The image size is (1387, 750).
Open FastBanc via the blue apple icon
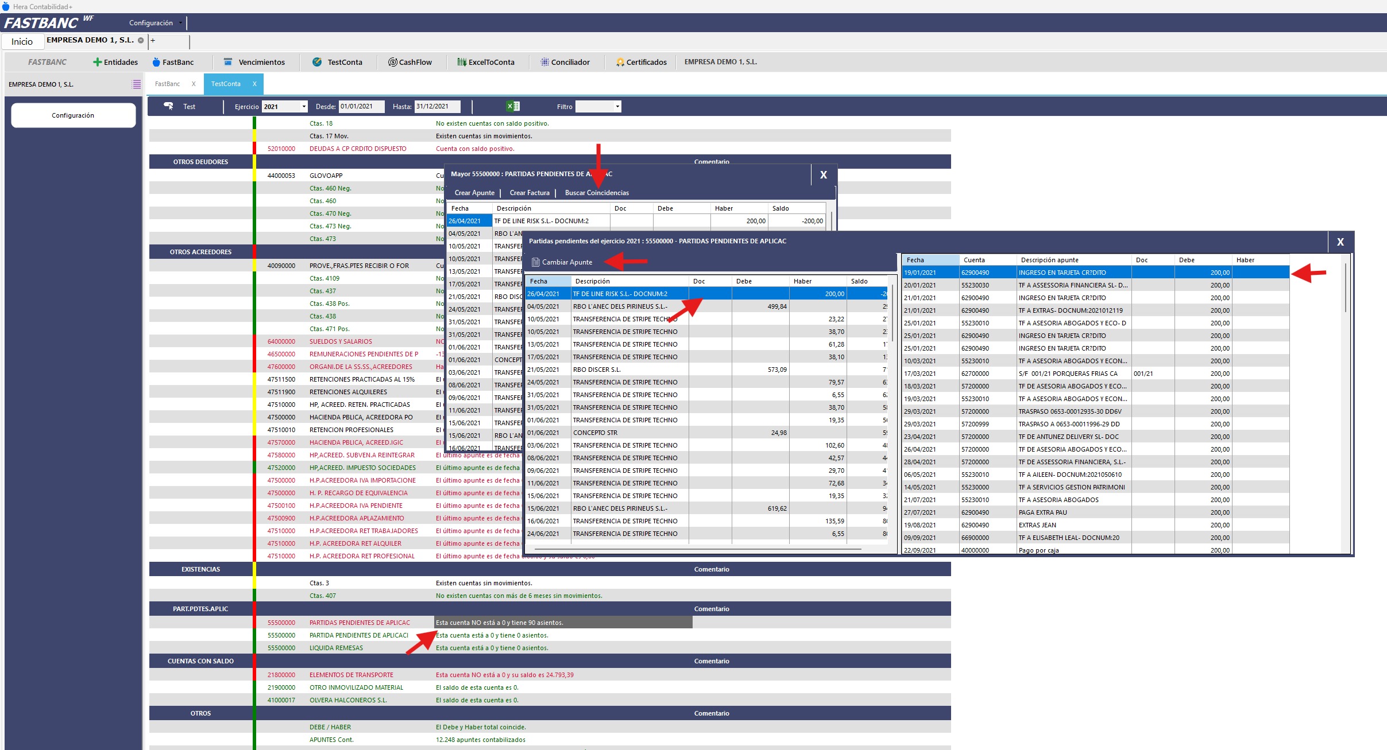coord(156,62)
